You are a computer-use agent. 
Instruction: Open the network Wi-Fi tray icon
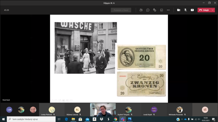pyautogui.click(x=196, y=119)
